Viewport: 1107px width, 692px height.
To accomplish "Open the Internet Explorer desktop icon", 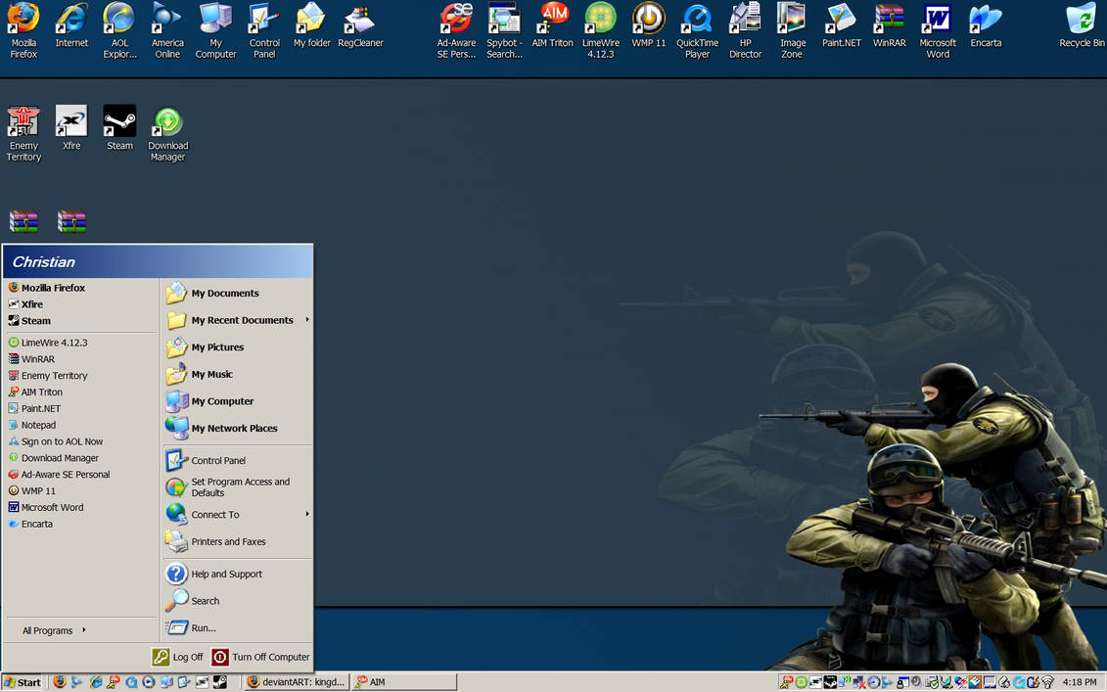I will [x=72, y=25].
